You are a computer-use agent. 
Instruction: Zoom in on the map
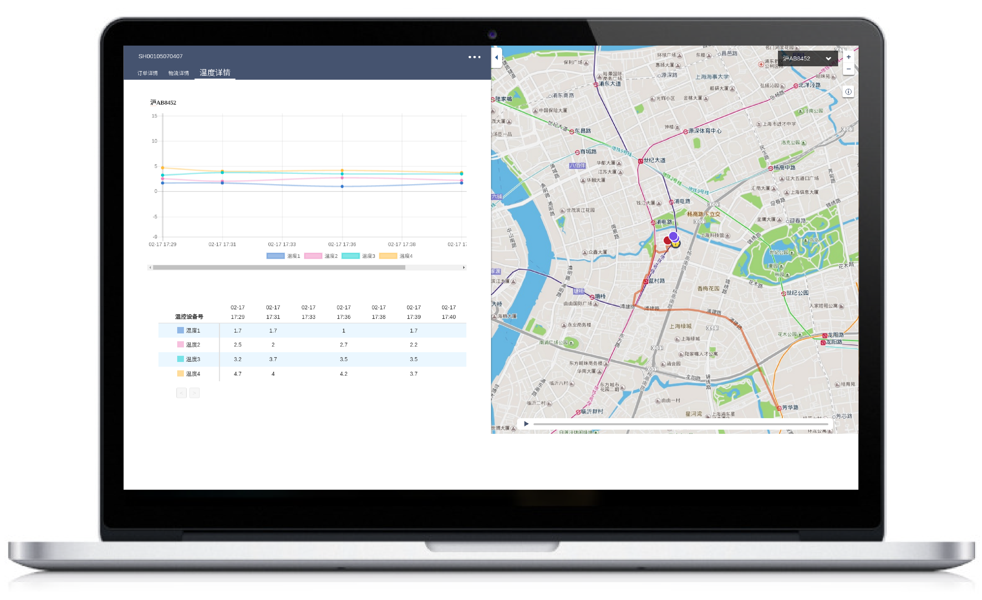pyautogui.click(x=848, y=57)
